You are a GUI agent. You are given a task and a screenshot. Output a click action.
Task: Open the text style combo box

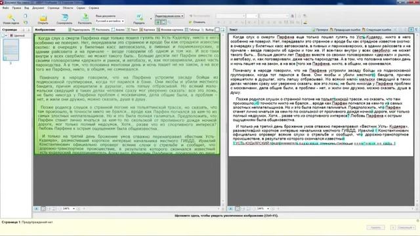point(274,16)
